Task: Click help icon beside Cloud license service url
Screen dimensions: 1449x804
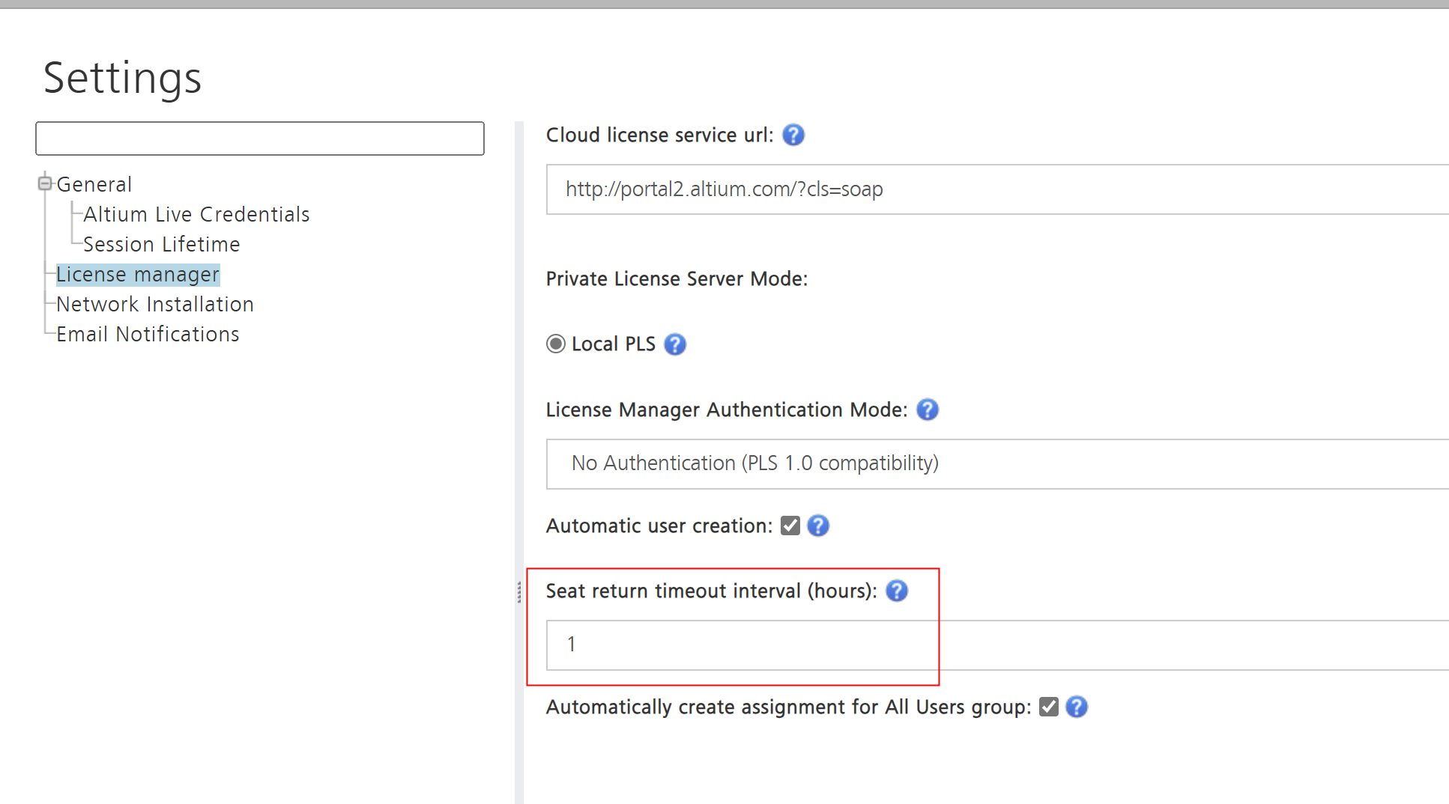Action: click(793, 135)
